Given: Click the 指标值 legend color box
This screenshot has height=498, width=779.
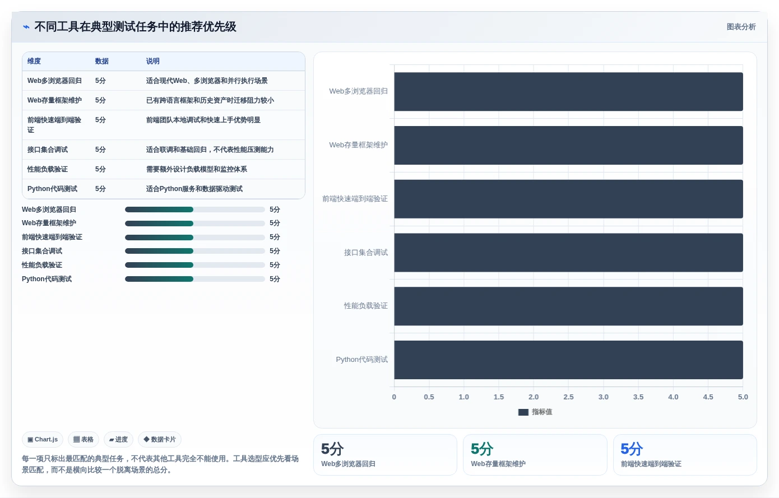Looking at the screenshot, I should pyautogui.click(x=523, y=412).
